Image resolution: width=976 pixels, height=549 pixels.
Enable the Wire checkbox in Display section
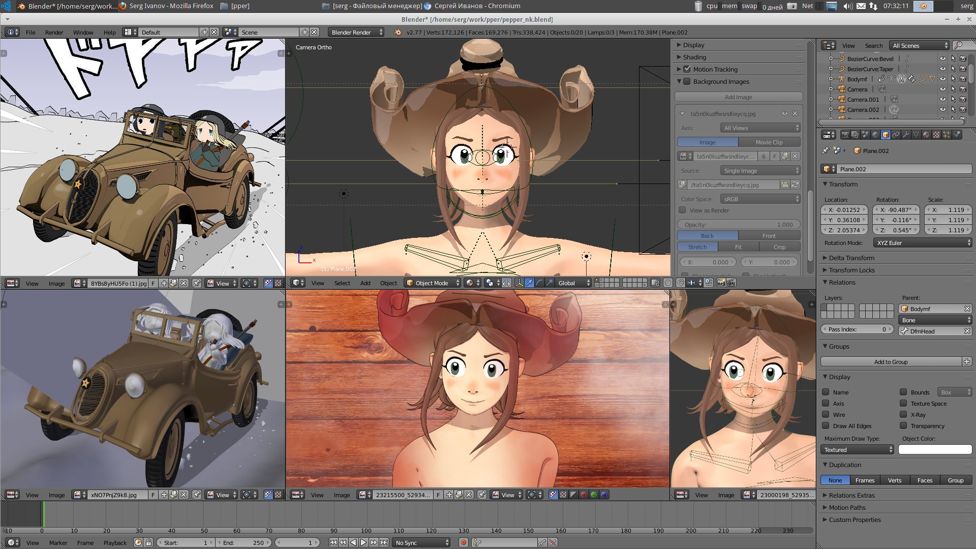[826, 414]
